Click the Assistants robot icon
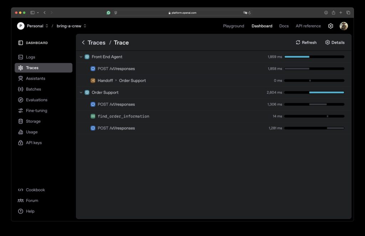This screenshot has height=236, width=365. coord(20,78)
